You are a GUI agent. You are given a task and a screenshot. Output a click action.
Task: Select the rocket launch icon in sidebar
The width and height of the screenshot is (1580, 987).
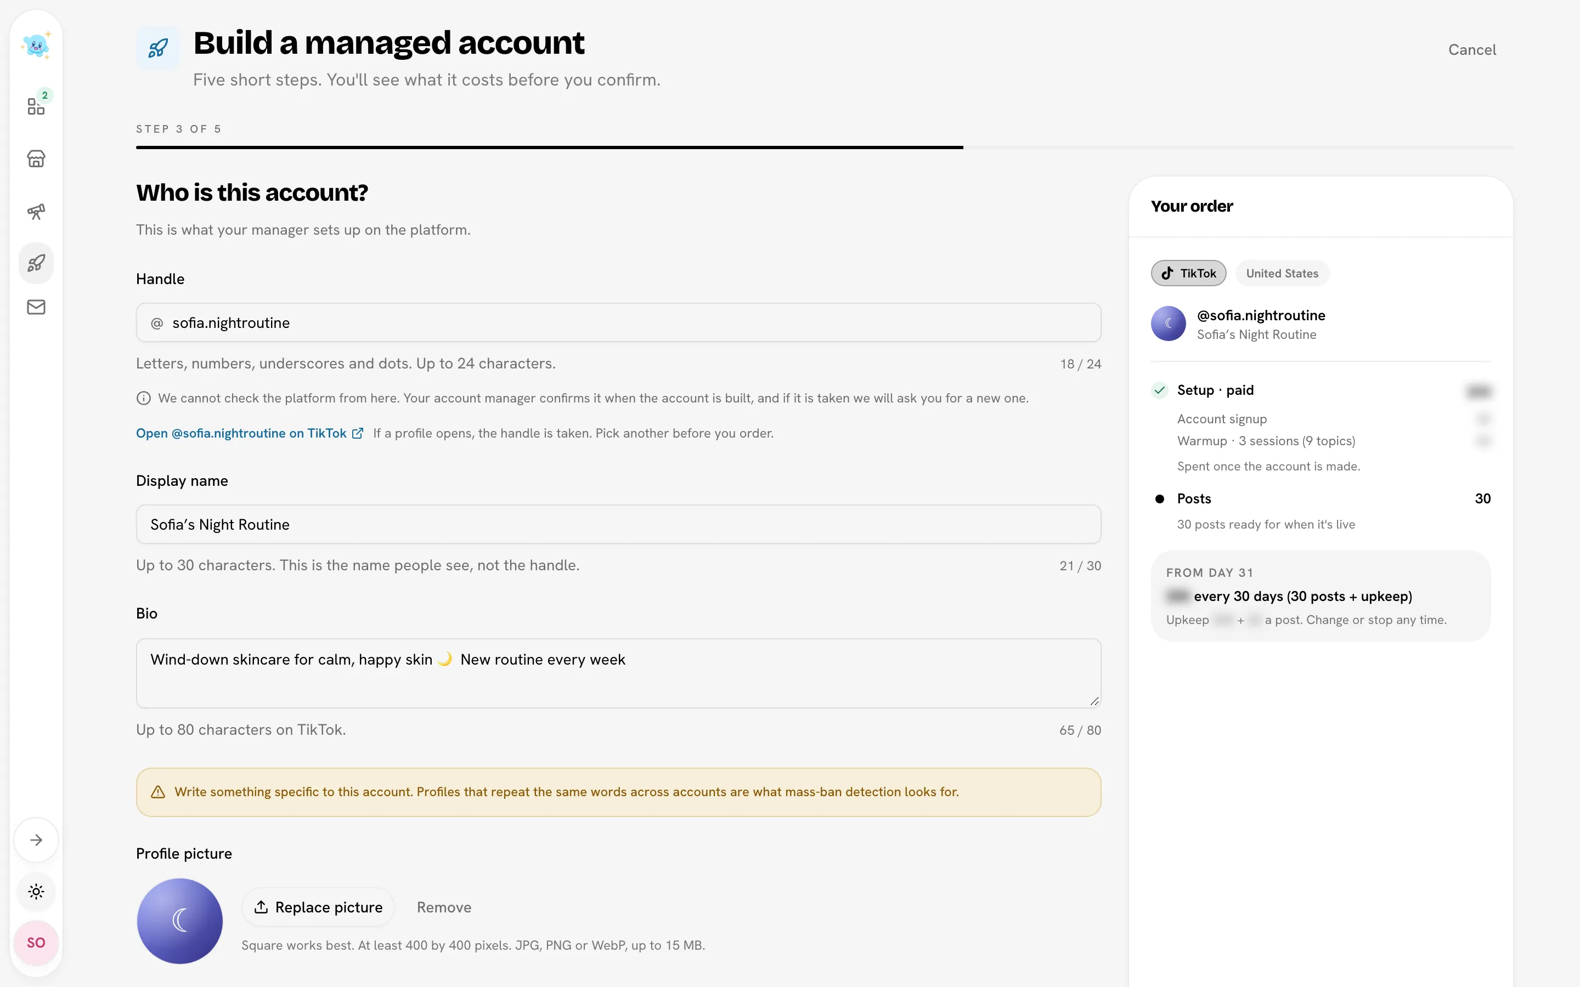[36, 263]
